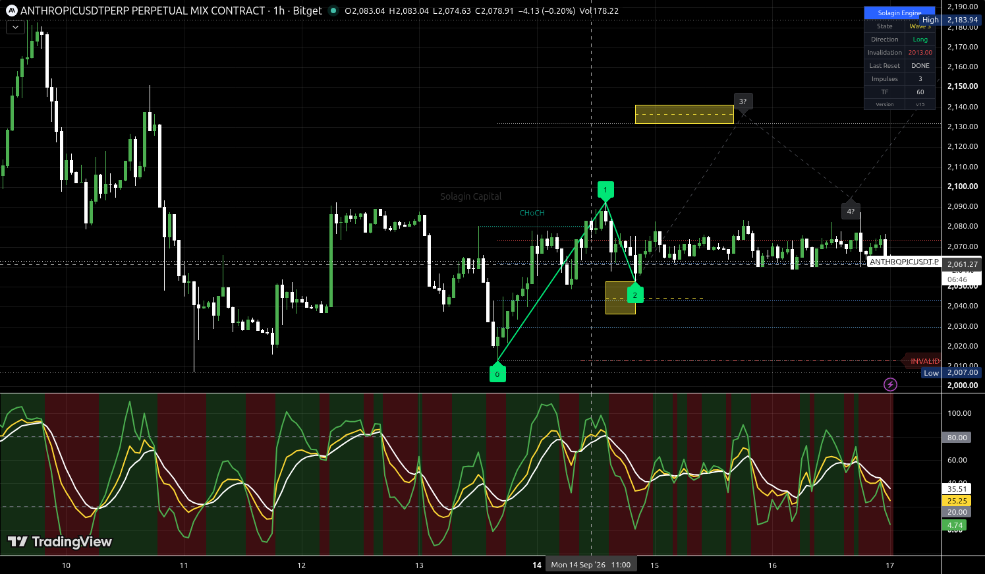
Task: Select the yellow target zone near wave 3
Action: pyautogui.click(x=684, y=114)
